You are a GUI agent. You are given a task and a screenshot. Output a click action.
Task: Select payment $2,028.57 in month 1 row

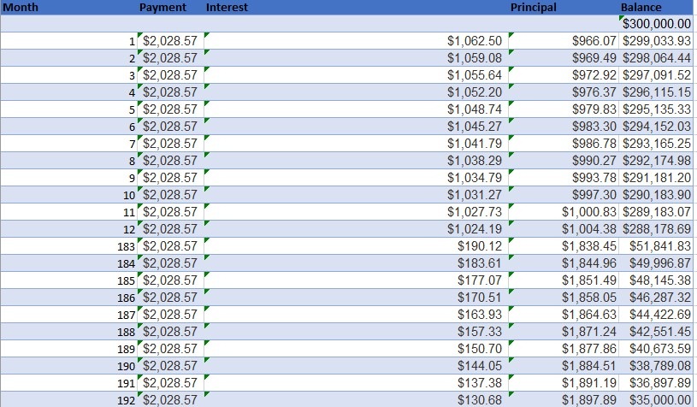coord(171,41)
